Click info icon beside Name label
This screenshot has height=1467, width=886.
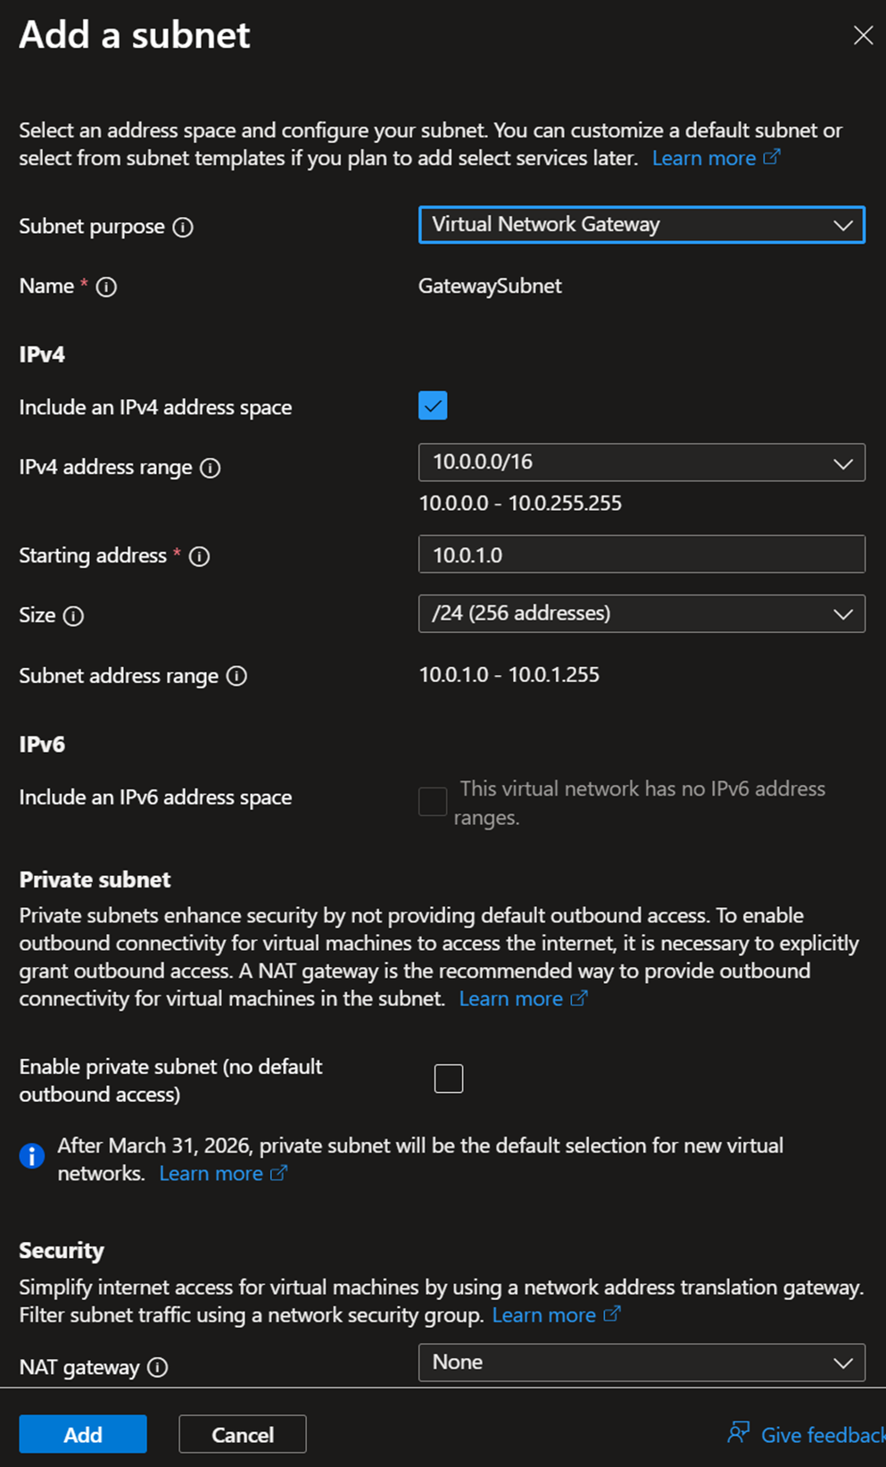point(106,287)
